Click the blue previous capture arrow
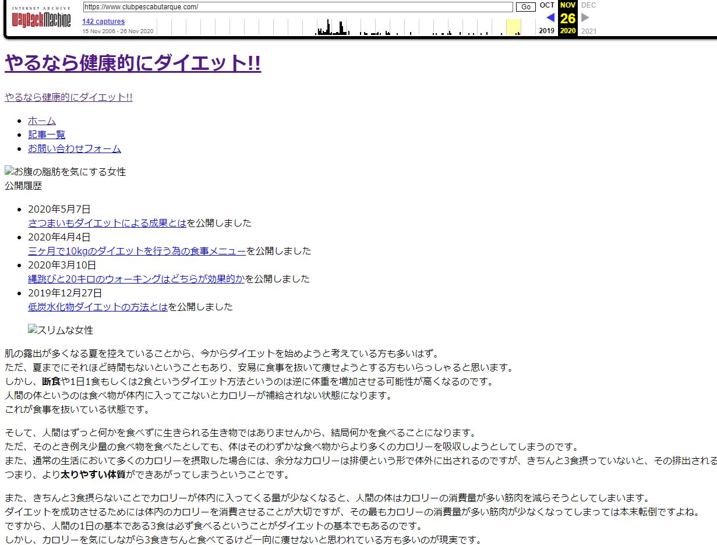This screenshot has height=545, width=717. [x=550, y=17]
